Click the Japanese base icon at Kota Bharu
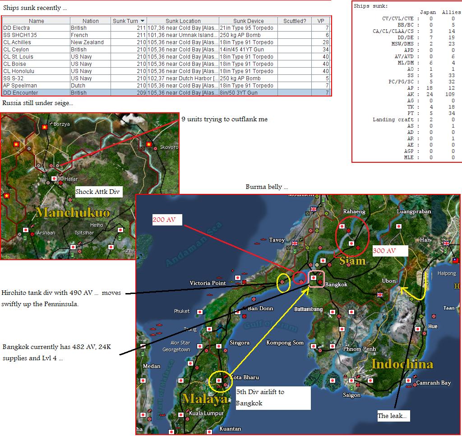The height and width of the screenshot is (436, 462). (x=219, y=381)
